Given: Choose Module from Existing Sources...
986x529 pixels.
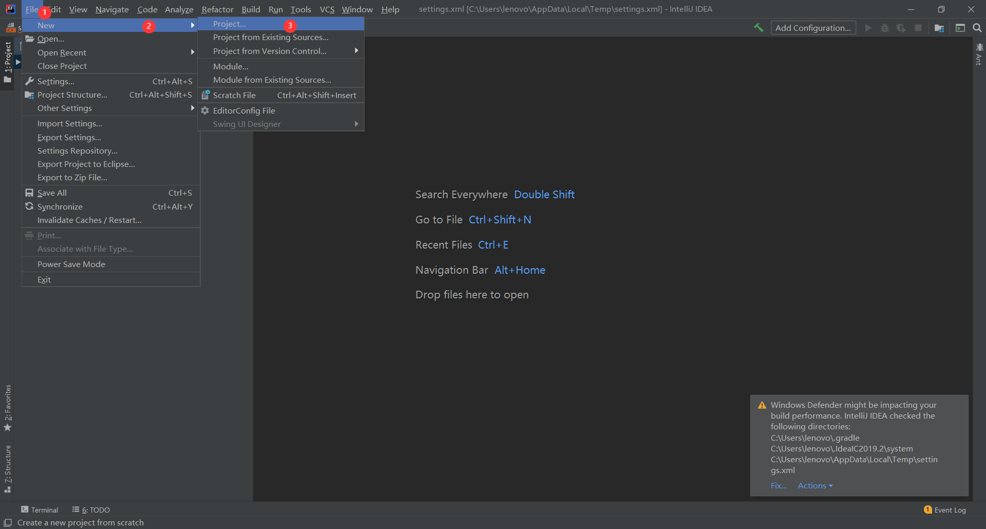Looking at the screenshot, I should tap(281, 80).
